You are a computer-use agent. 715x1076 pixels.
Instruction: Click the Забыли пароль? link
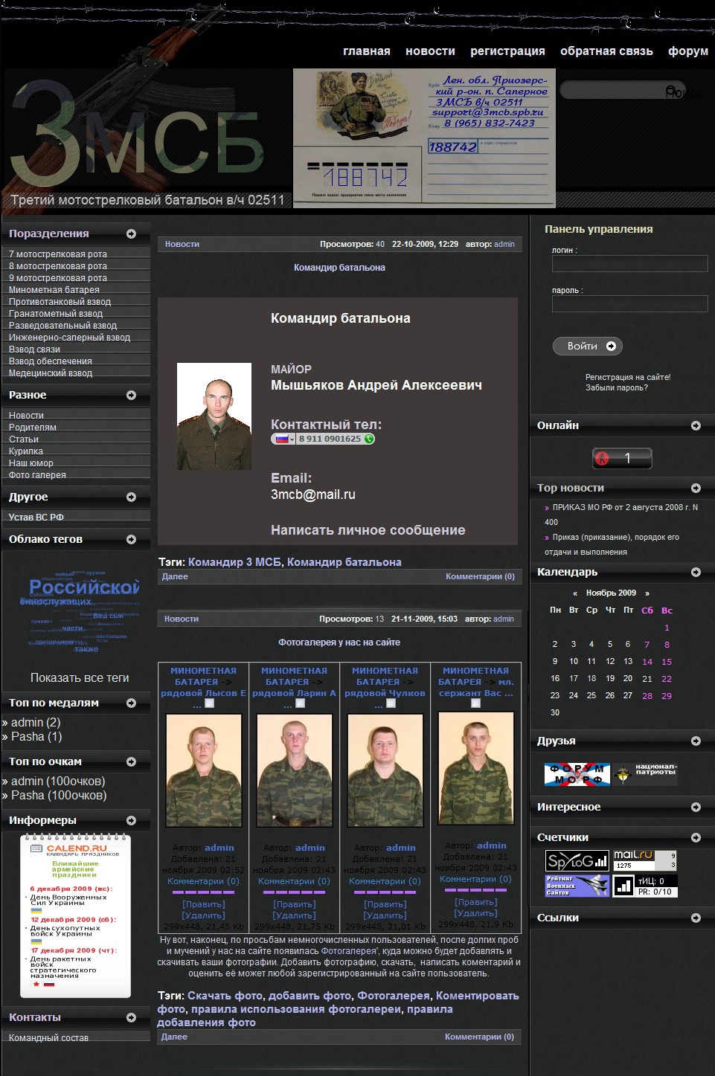(616, 387)
